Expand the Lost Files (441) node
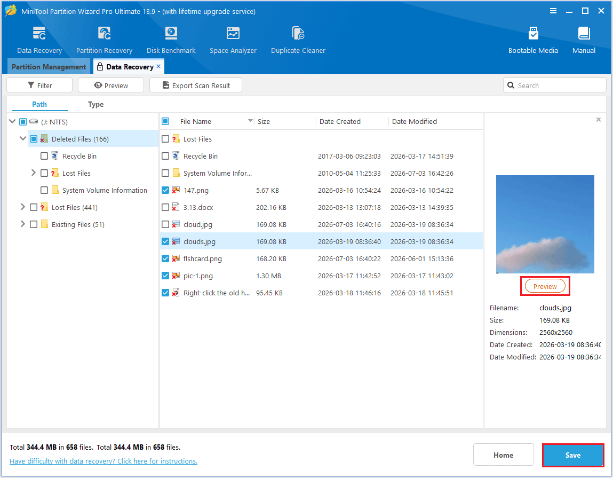This screenshot has width=613, height=478. coord(23,207)
